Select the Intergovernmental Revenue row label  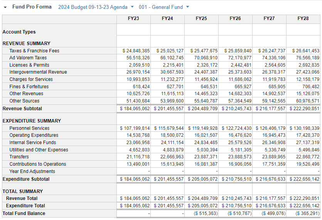tap(38, 72)
